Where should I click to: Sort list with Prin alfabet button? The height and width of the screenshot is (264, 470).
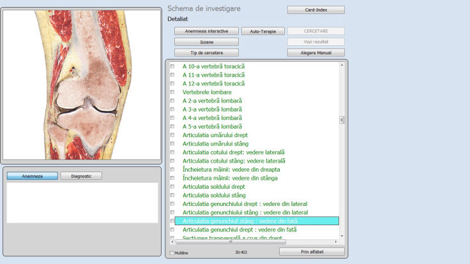click(312, 252)
